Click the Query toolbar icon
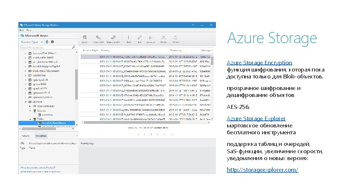Screen dimensions: 349x196 pyautogui.click(x=85, y=37)
